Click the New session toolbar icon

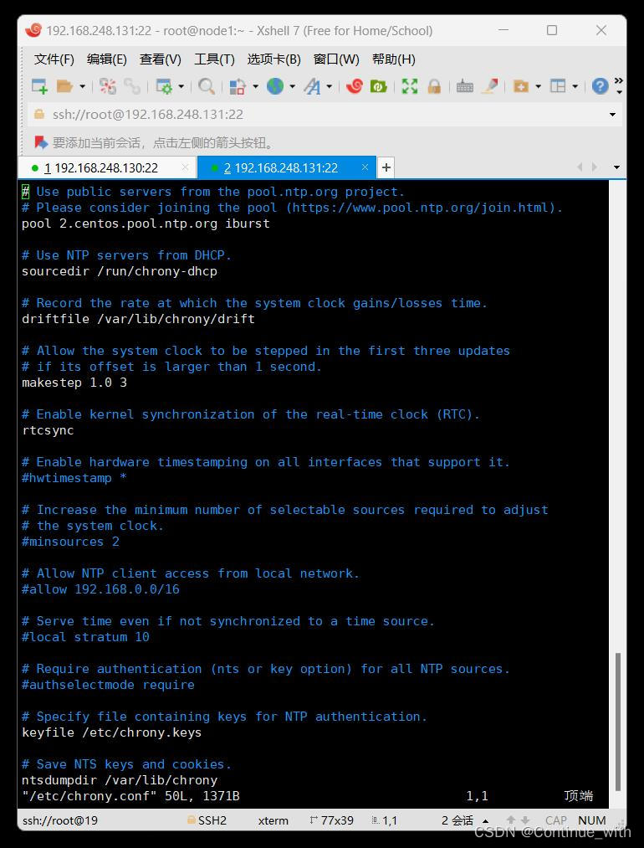[39, 86]
